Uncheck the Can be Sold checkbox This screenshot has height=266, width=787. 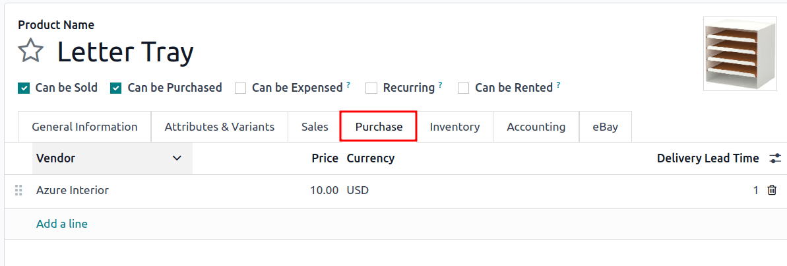24,88
